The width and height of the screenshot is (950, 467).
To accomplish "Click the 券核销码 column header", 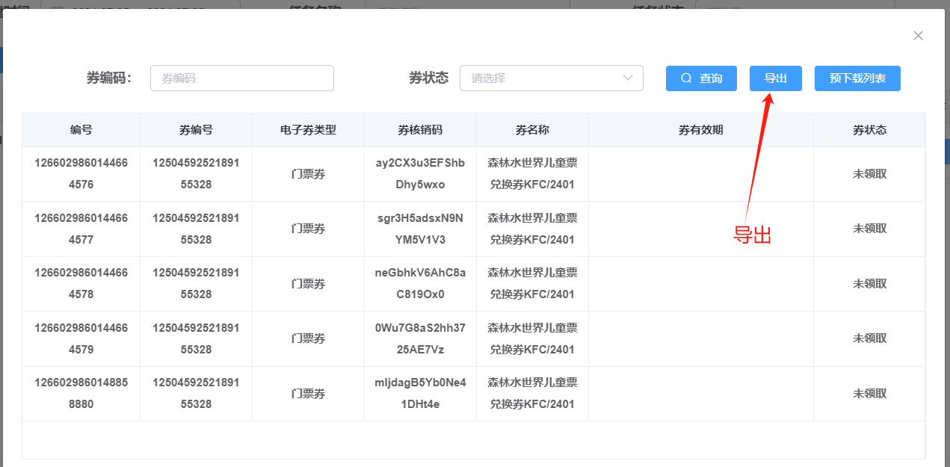I will [x=420, y=130].
